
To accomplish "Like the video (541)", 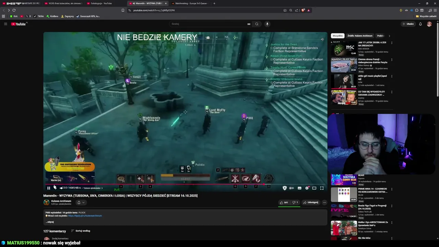I will (284, 202).
